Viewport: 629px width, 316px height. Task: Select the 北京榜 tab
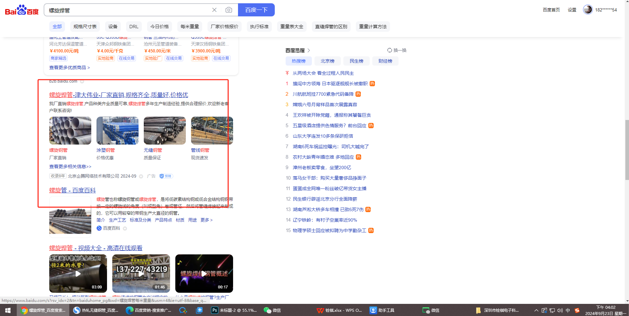point(327,61)
